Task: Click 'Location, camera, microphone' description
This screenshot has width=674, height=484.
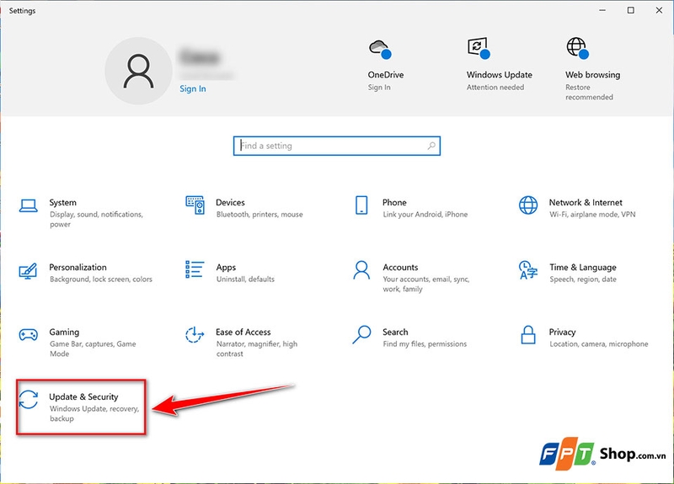Action: [599, 344]
